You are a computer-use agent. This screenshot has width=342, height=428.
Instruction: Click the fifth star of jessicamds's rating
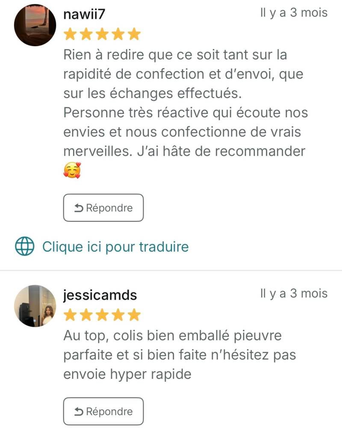click(134, 315)
